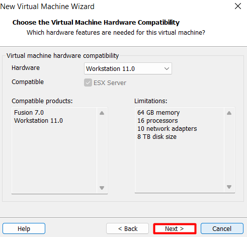Go back to the previous wizard step

128,228
